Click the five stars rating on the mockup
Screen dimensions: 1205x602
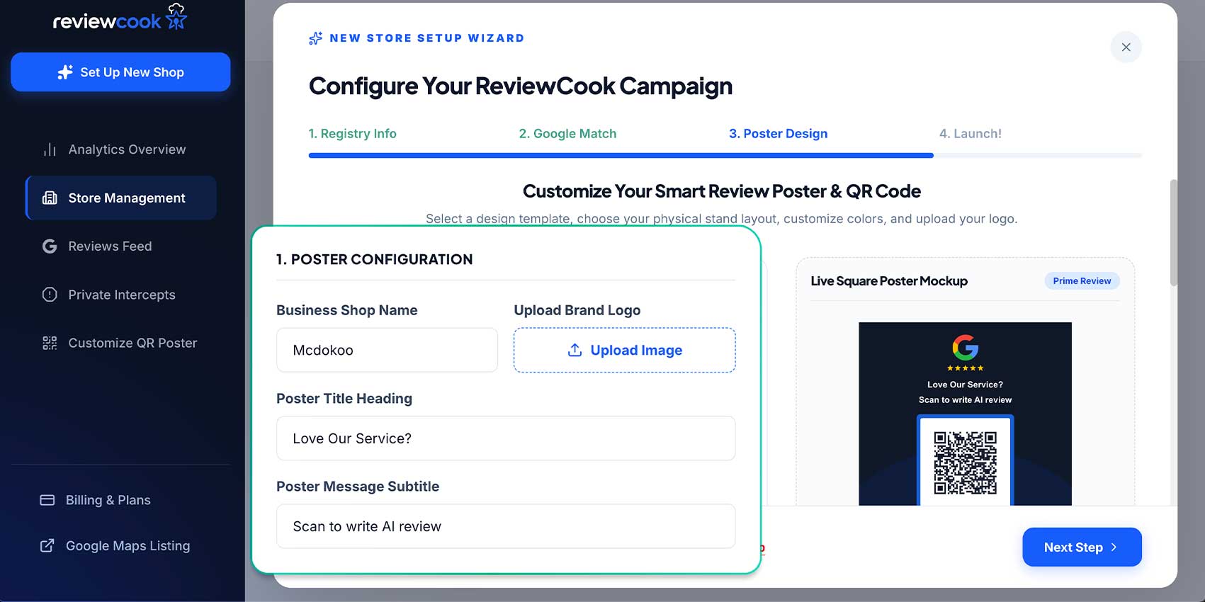965,368
